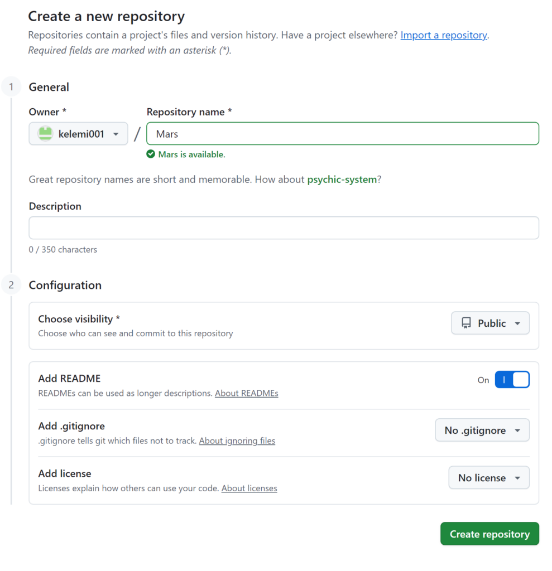Open the kelemi001 owner dropdown

click(79, 134)
